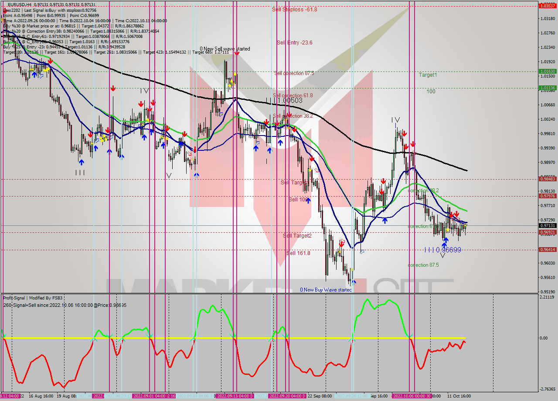Screen dimensions: 558x401
Task: Select the 2.21119 indicator scale value
Action: 547,297
